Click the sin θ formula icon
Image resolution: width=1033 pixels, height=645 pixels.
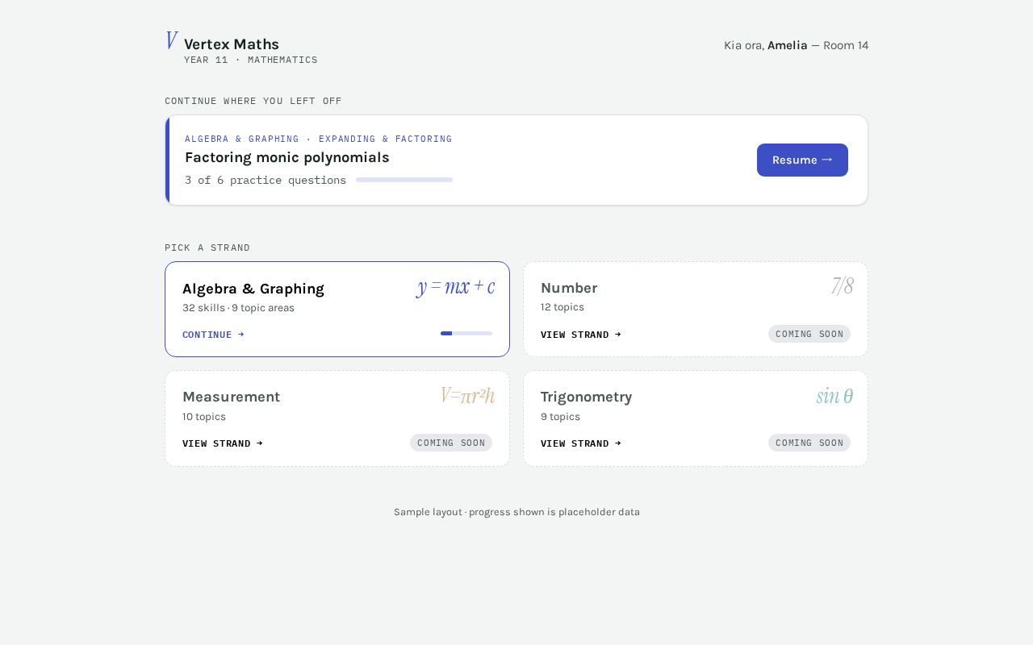click(834, 395)
